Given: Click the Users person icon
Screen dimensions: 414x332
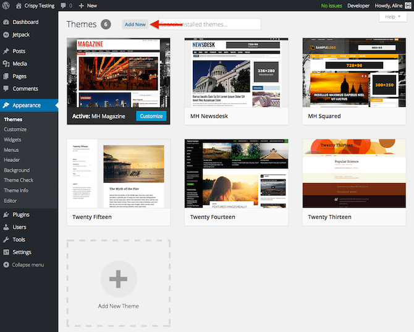Looking at the screenshot, I should click(x=6, y=227).
